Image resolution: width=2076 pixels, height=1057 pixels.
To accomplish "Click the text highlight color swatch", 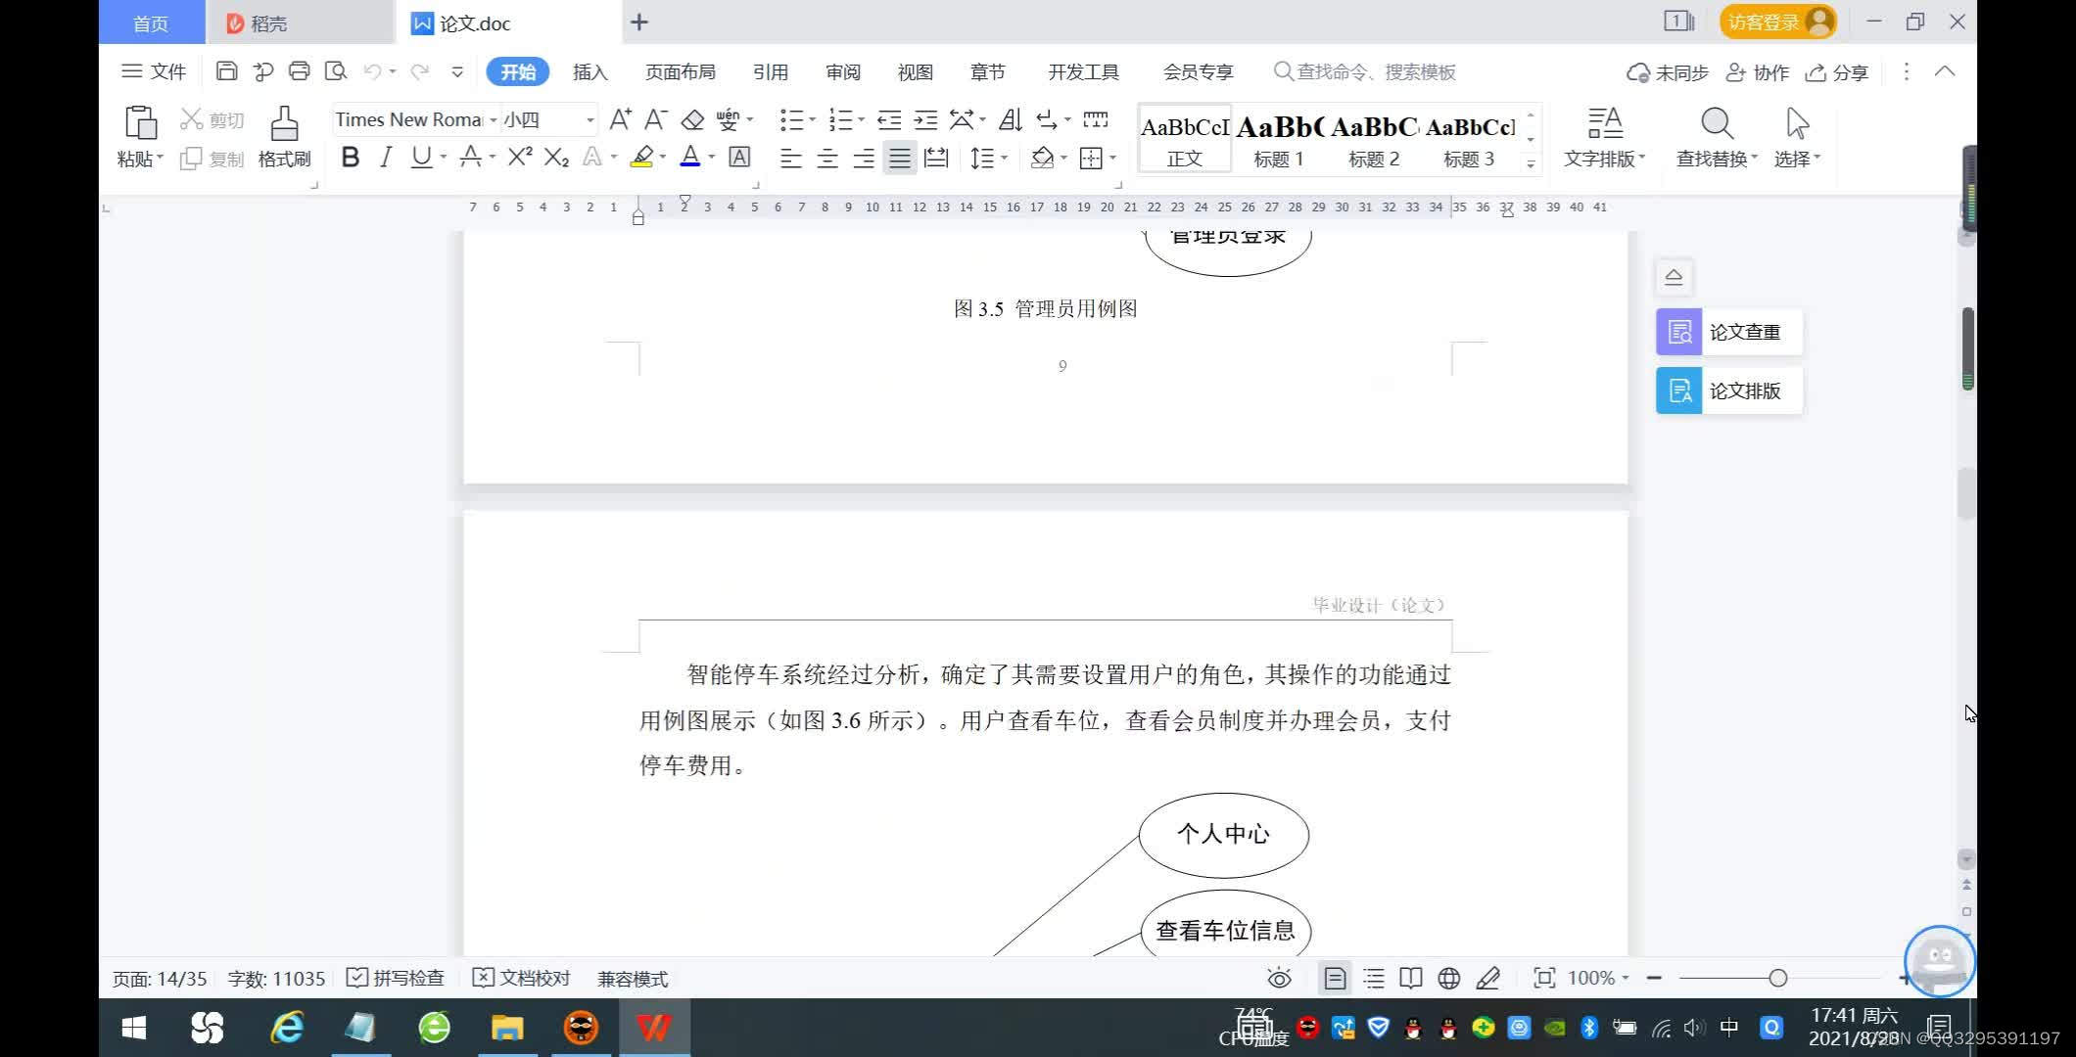I will point(641,157).
